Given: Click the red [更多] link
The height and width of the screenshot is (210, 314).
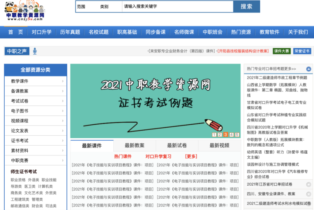Looking at the screenshot, I should pos(191,156).
